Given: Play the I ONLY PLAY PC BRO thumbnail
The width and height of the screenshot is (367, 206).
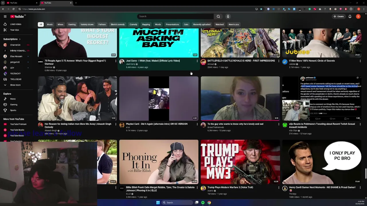Looking at the screenshot, I should point(322,162).
